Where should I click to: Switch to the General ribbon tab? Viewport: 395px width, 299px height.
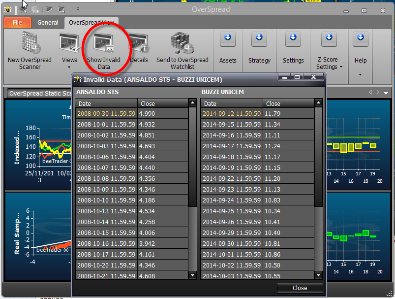point(48,23)
